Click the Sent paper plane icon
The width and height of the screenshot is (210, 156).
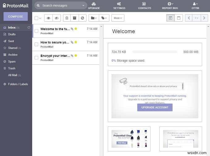(x=5, y=41)
